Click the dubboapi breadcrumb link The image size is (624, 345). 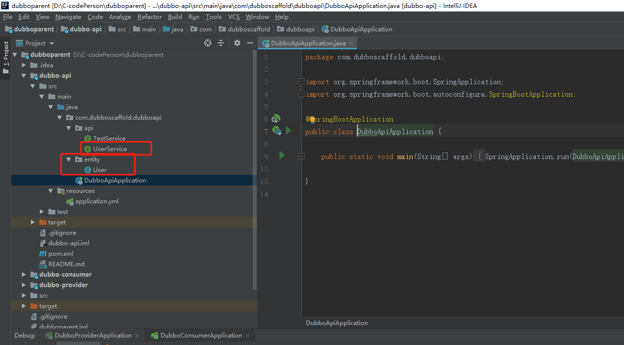tap(300, 29)
